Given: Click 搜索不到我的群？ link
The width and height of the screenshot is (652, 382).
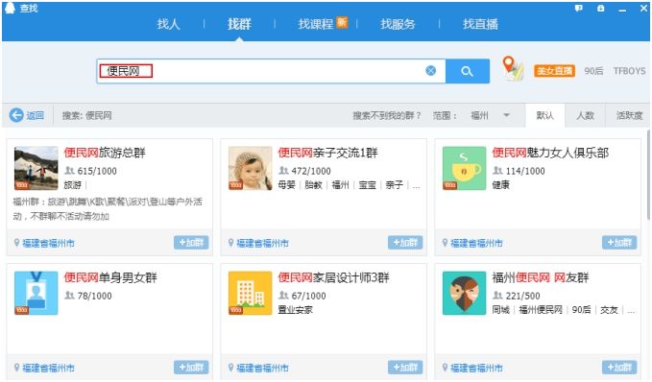Looking at the screenshot, I should (x=387, y=115).
